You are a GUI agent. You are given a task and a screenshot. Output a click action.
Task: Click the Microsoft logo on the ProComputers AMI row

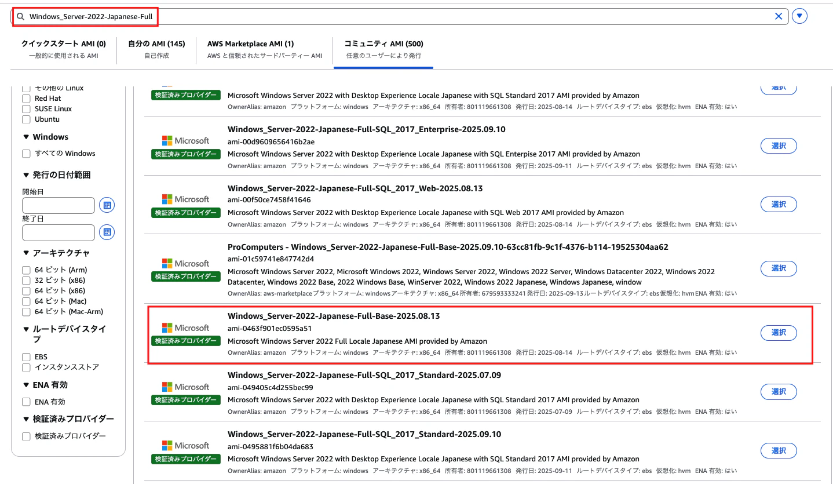pyautogui.click(x=186, y=264)
